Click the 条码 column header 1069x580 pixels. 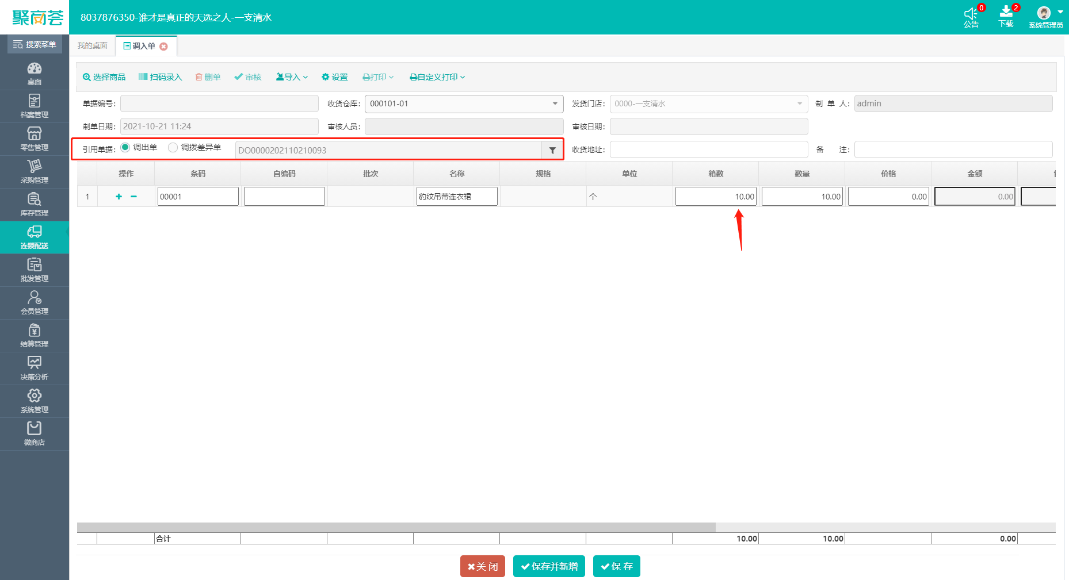(x=198, y=174)
